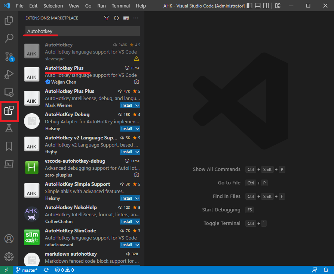Open manage gear for AutoHotkey Plus

[136, 82]
